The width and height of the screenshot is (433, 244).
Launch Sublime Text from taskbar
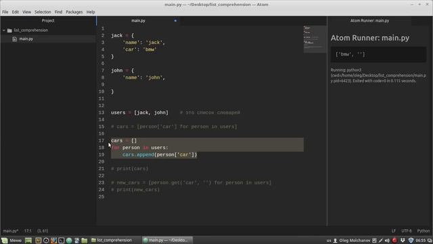tap(38, 241)
